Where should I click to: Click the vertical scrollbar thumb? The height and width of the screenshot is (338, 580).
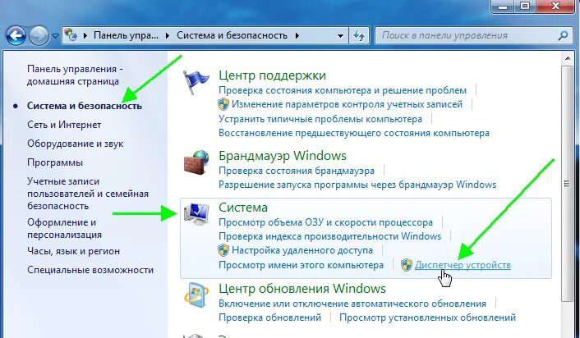coord(568,184)
